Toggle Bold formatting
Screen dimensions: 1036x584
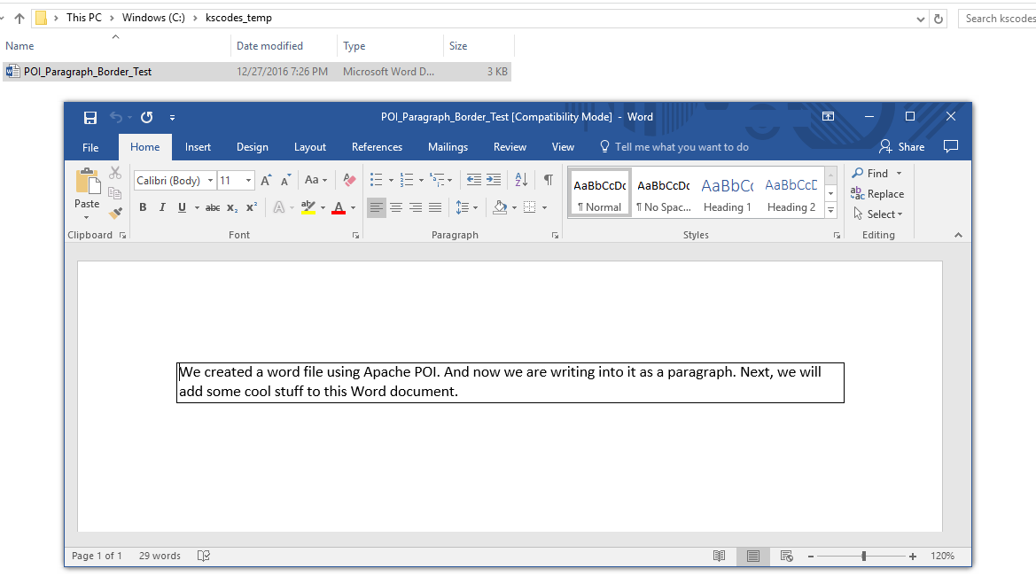143,207
